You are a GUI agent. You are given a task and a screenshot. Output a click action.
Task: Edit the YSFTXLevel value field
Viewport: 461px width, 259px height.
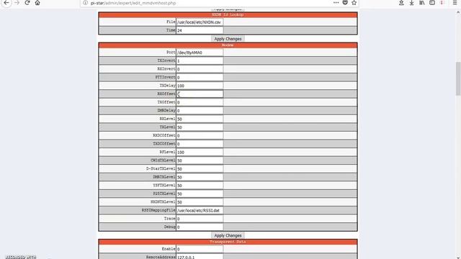coord(200,186)
